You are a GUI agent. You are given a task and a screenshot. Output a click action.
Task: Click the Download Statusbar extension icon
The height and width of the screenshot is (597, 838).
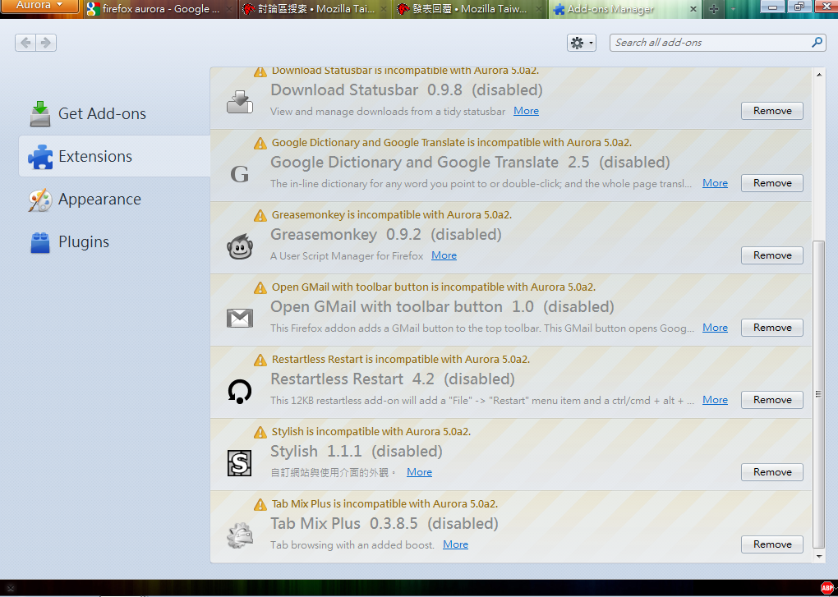[x=239, y=102]
